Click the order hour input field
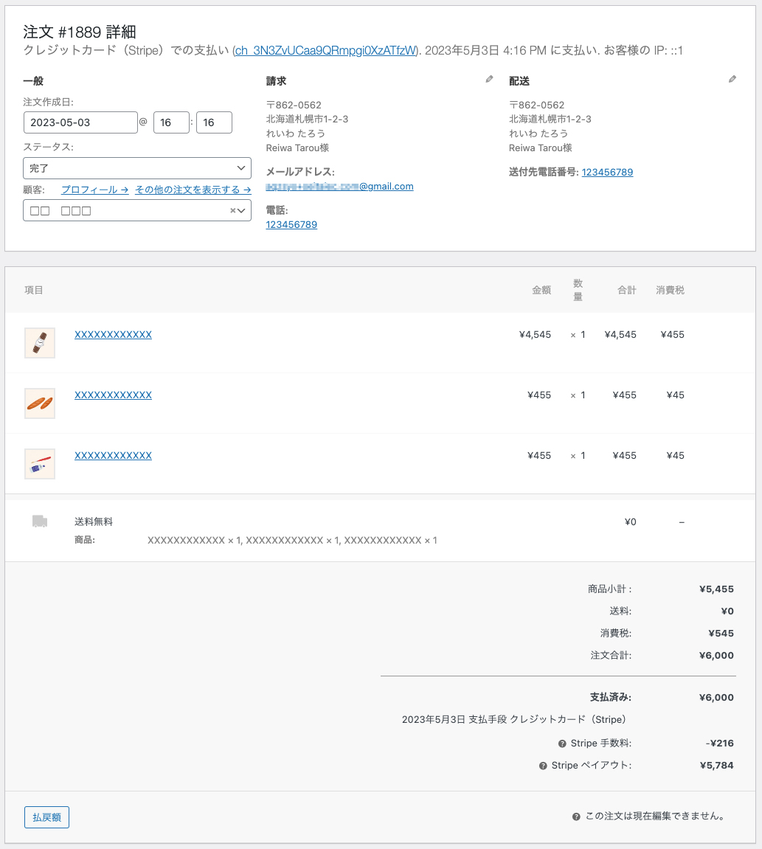 pos(171,122)
